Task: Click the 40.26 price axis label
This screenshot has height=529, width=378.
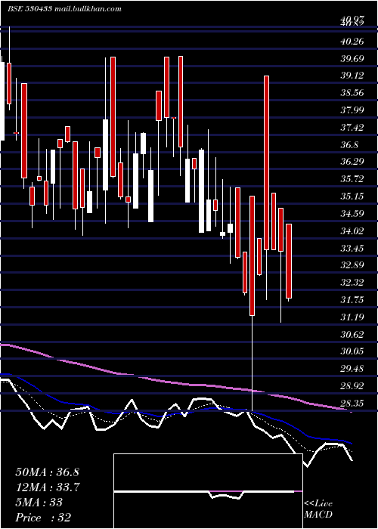Action: 352,42
